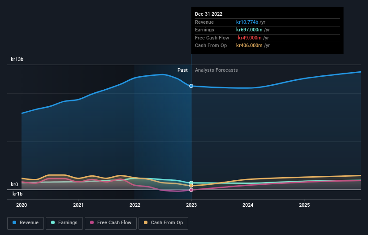Image resolution: width=368 pixels, height=235 pixels.
Task: Click the kr10.774b revenue value in tooltip
Action: click(x=247, y=22)
